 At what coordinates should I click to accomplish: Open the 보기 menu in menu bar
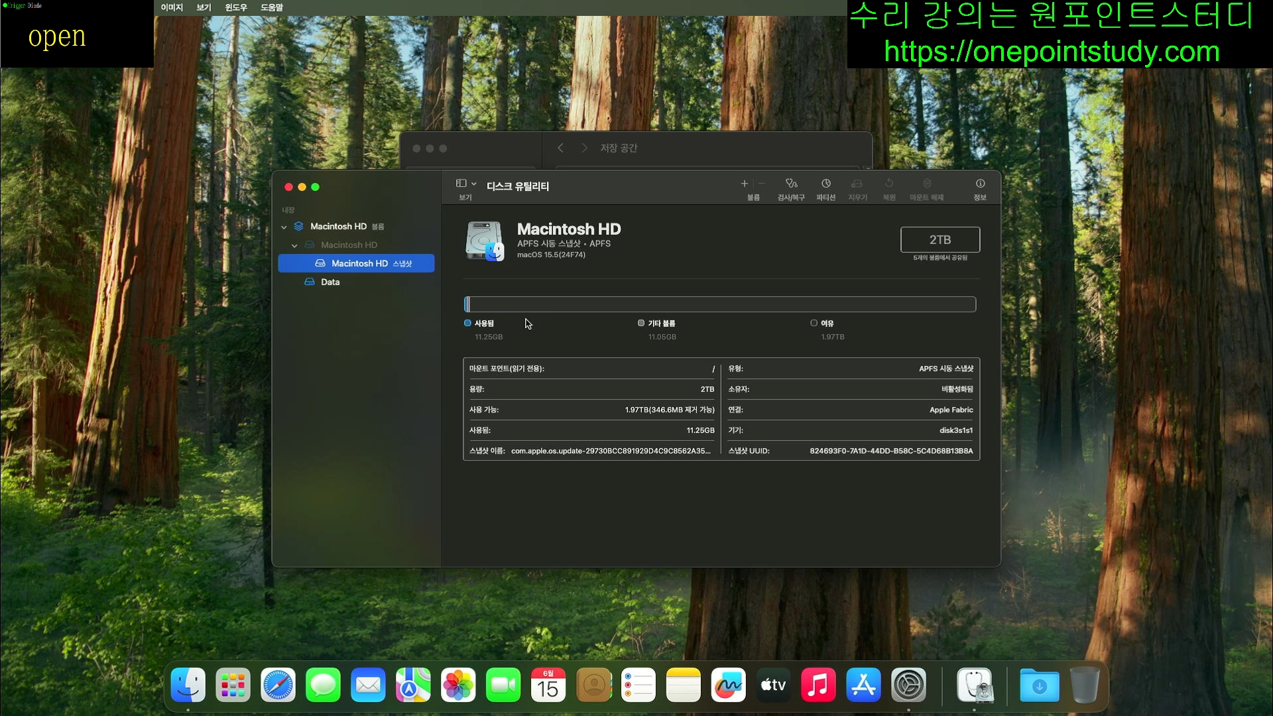pos(204,7)
